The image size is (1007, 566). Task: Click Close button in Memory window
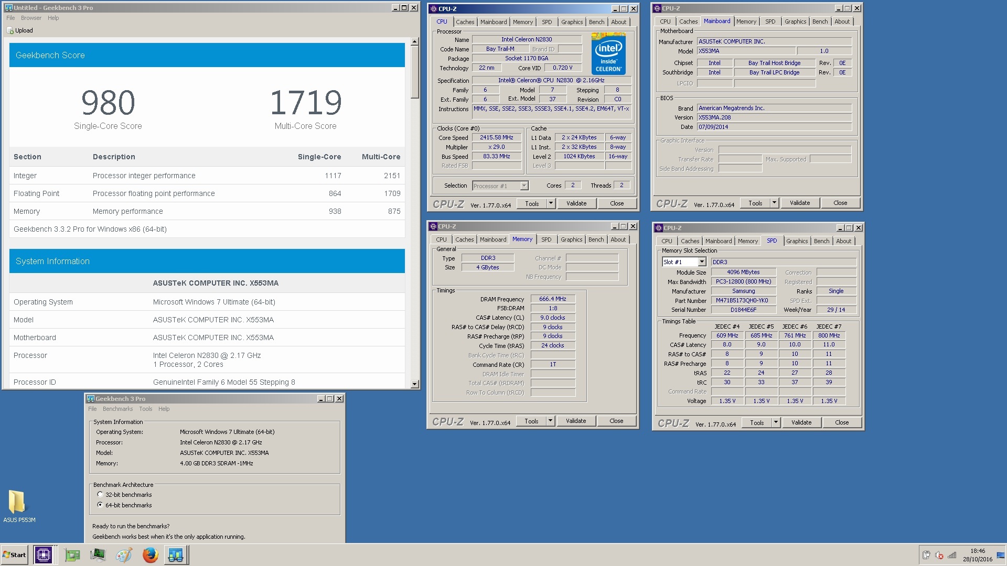616,421
